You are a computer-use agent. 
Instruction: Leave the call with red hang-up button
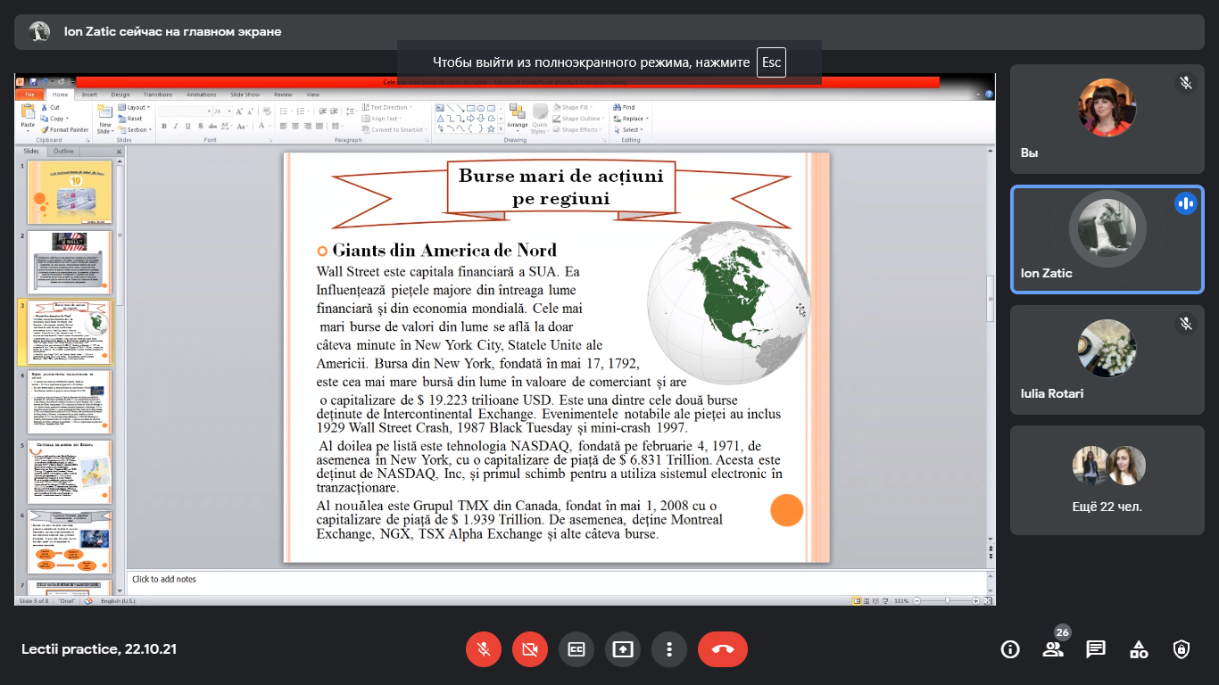(723, 649)
